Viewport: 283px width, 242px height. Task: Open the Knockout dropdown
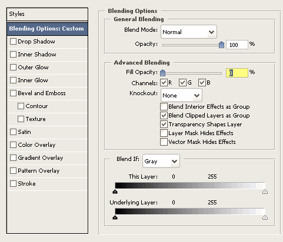click(181, 95)
